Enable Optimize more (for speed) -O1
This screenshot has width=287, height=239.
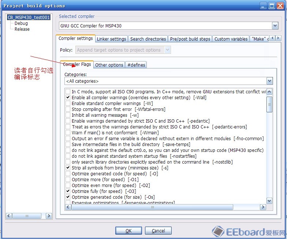point(68,180)
